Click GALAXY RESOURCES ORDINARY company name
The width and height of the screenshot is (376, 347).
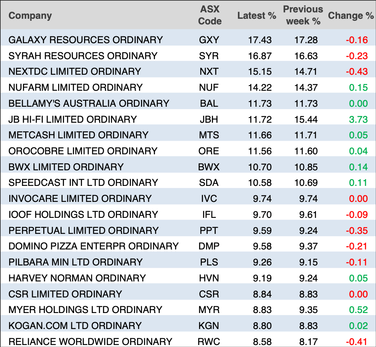[86, 40]
